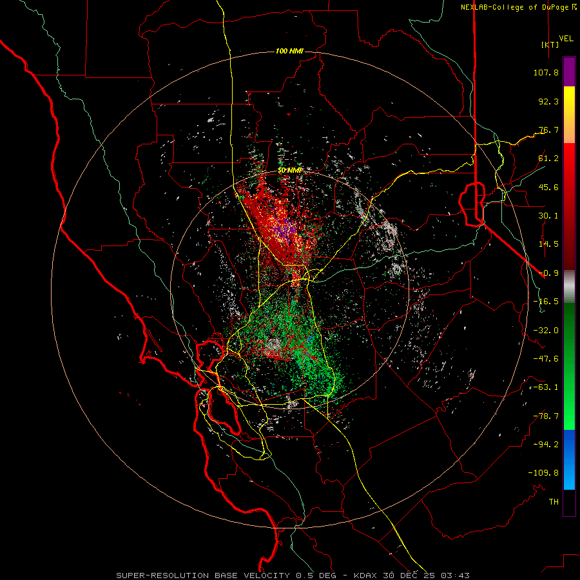The image size is (580, 580).
Task: Select the 107.8 legend value
Action: click(546, 72)
